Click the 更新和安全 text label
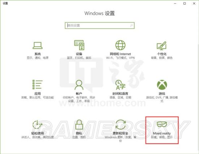199x154 pixels. click(x=120, y=133)
